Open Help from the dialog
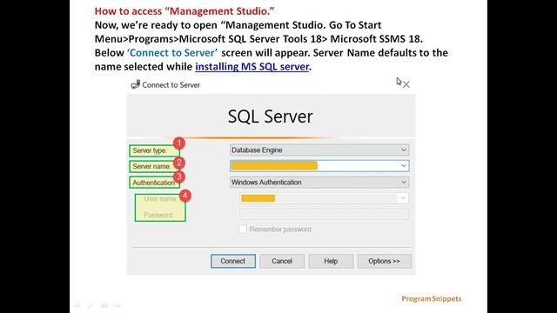 [331, 261]
